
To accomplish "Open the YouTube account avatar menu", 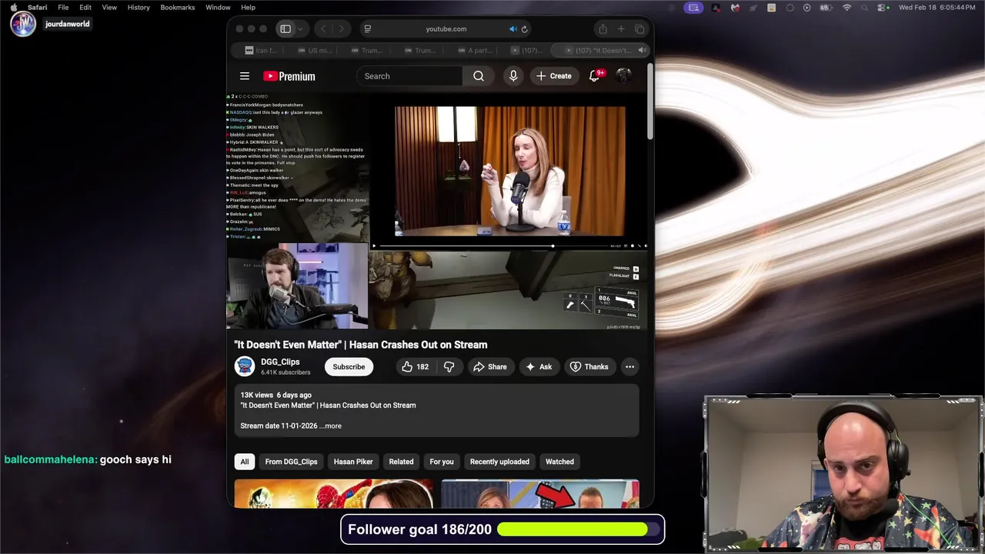I will pyautogui.click(x=623, y=75).
